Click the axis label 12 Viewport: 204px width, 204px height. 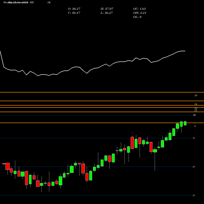[x=196, y=109]
